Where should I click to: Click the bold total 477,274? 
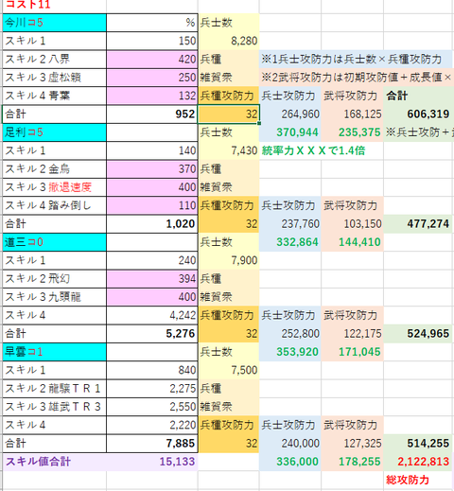[x=419, y=224]
